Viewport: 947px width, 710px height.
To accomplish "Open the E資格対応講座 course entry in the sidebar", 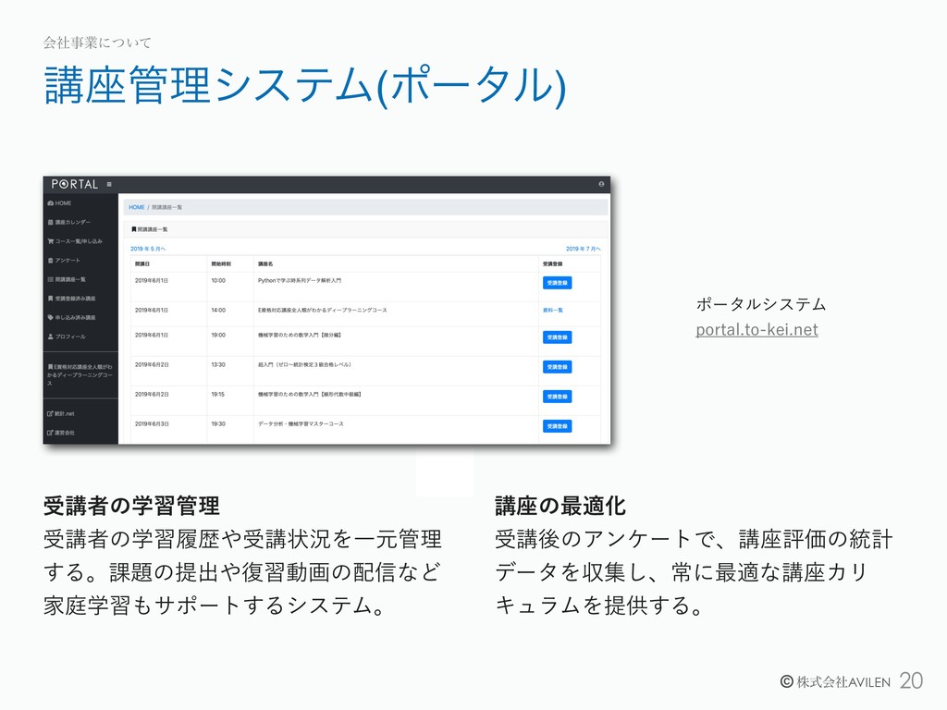I will pyautogui.click(x=80, y=375).
